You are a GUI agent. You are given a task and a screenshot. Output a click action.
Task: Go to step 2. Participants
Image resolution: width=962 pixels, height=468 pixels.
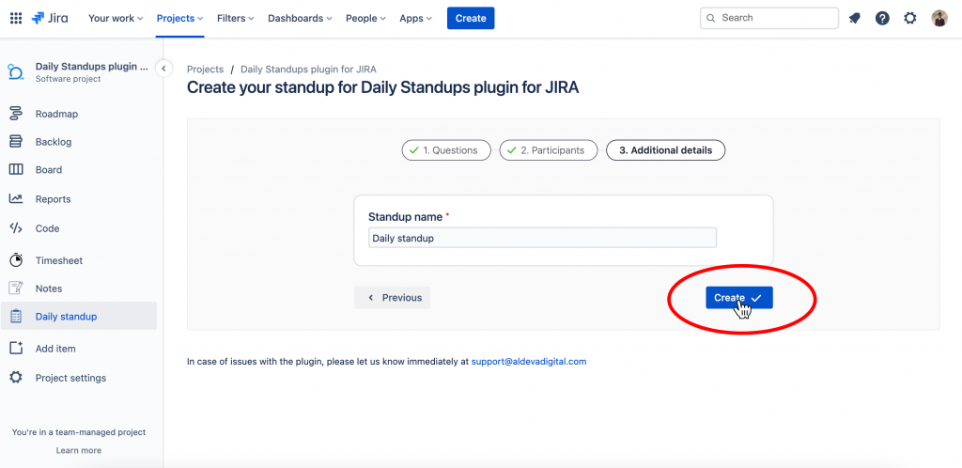point(549,150)
